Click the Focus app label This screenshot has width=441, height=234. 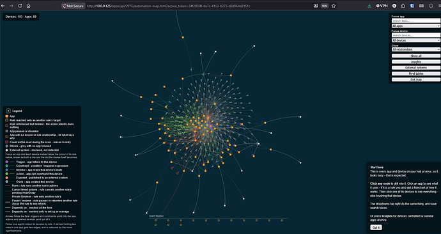point(398,17)
